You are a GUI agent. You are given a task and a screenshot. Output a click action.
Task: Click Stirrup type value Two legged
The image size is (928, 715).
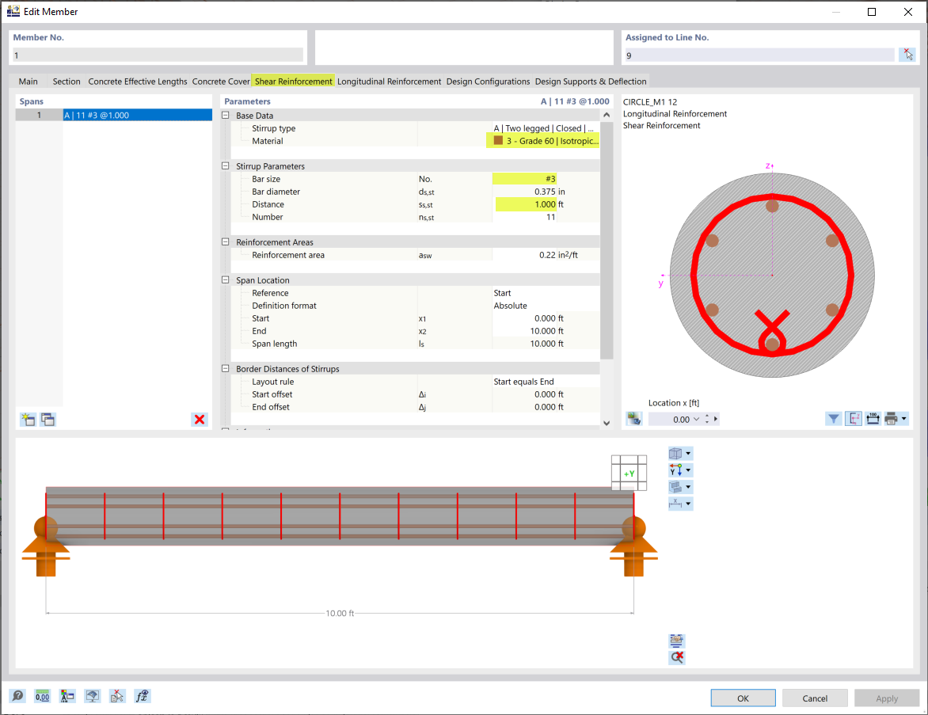(x=546, y=128)
